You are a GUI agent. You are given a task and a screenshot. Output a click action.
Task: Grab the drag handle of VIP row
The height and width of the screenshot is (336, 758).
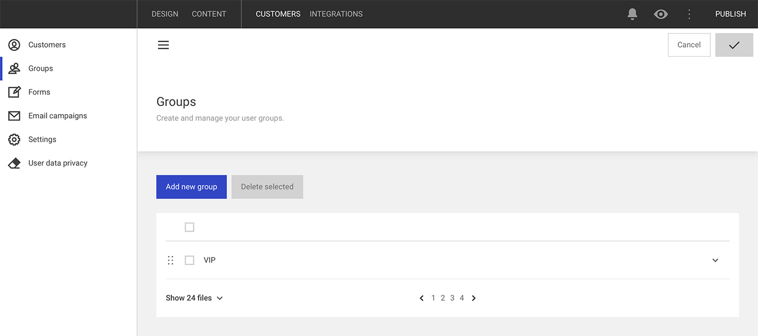(x=171, y=260)
